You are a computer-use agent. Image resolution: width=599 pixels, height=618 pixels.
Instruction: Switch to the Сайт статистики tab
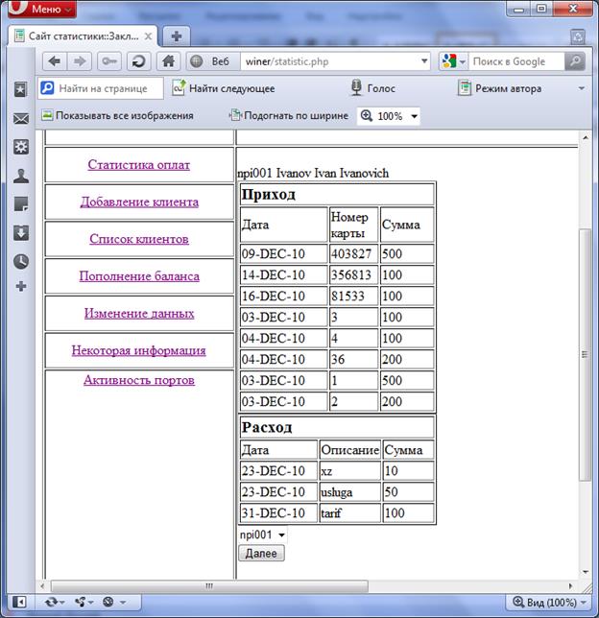pos(83,36)
